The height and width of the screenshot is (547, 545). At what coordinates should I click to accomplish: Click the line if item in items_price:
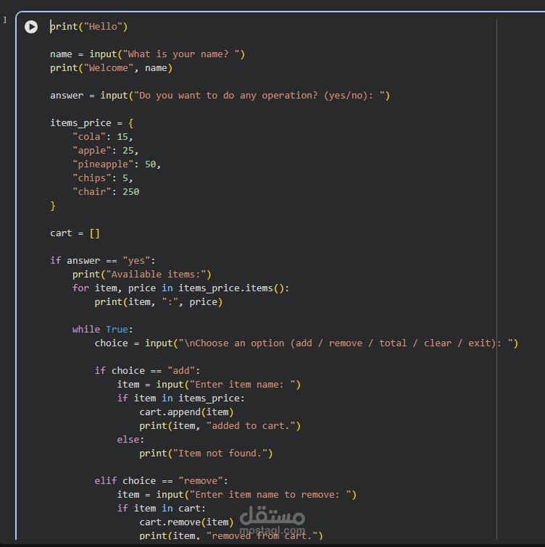click(x=181, y=398)
